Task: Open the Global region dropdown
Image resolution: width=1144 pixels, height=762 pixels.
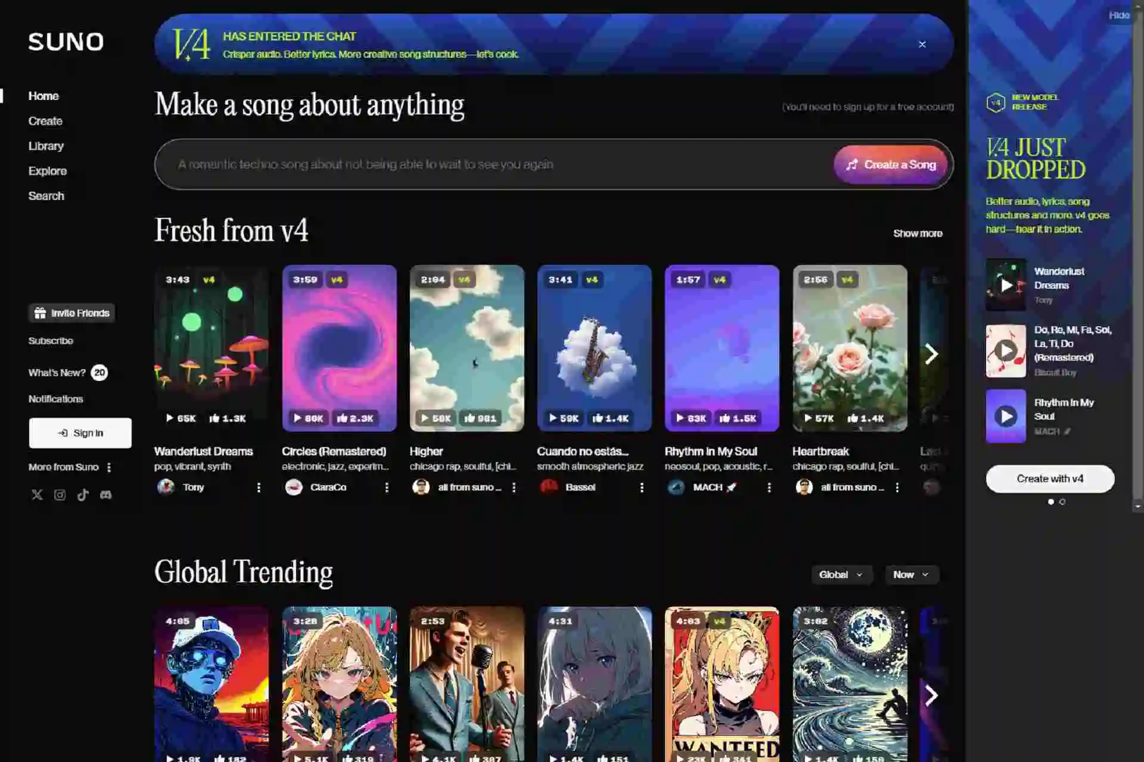Action: click(x=841, y=574)
